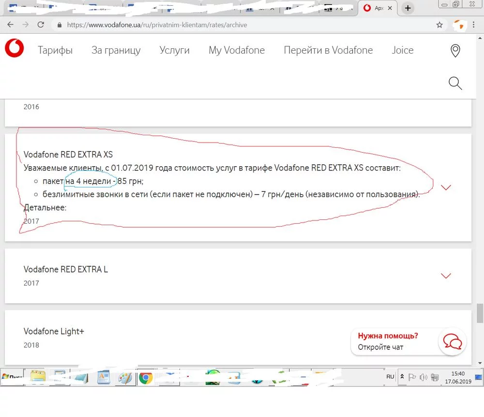Screen dimensions: 484x417
Task: Click the network icon in tray
Action: coord(435,377)
